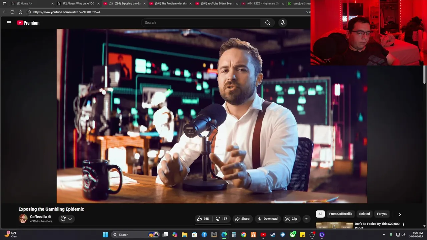Viewport: 427px width, 240px height.
Task: Open the clock and date panel
Action: tap(418, 235)
